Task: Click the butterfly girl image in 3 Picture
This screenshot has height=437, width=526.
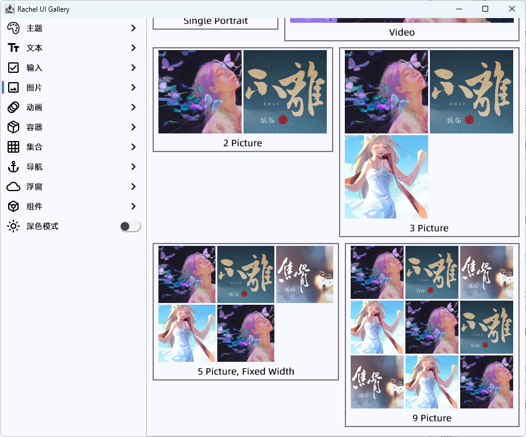Action: pyautogui.click(x=386, y=91)
